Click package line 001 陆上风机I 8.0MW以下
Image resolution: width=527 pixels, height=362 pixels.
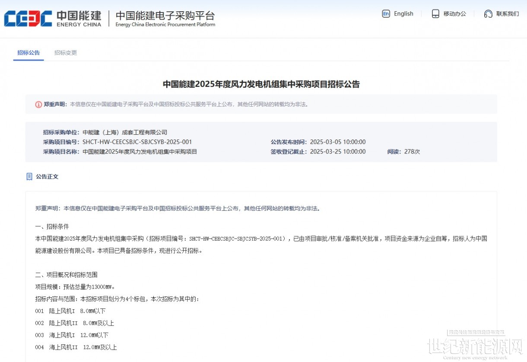[70, 311]
